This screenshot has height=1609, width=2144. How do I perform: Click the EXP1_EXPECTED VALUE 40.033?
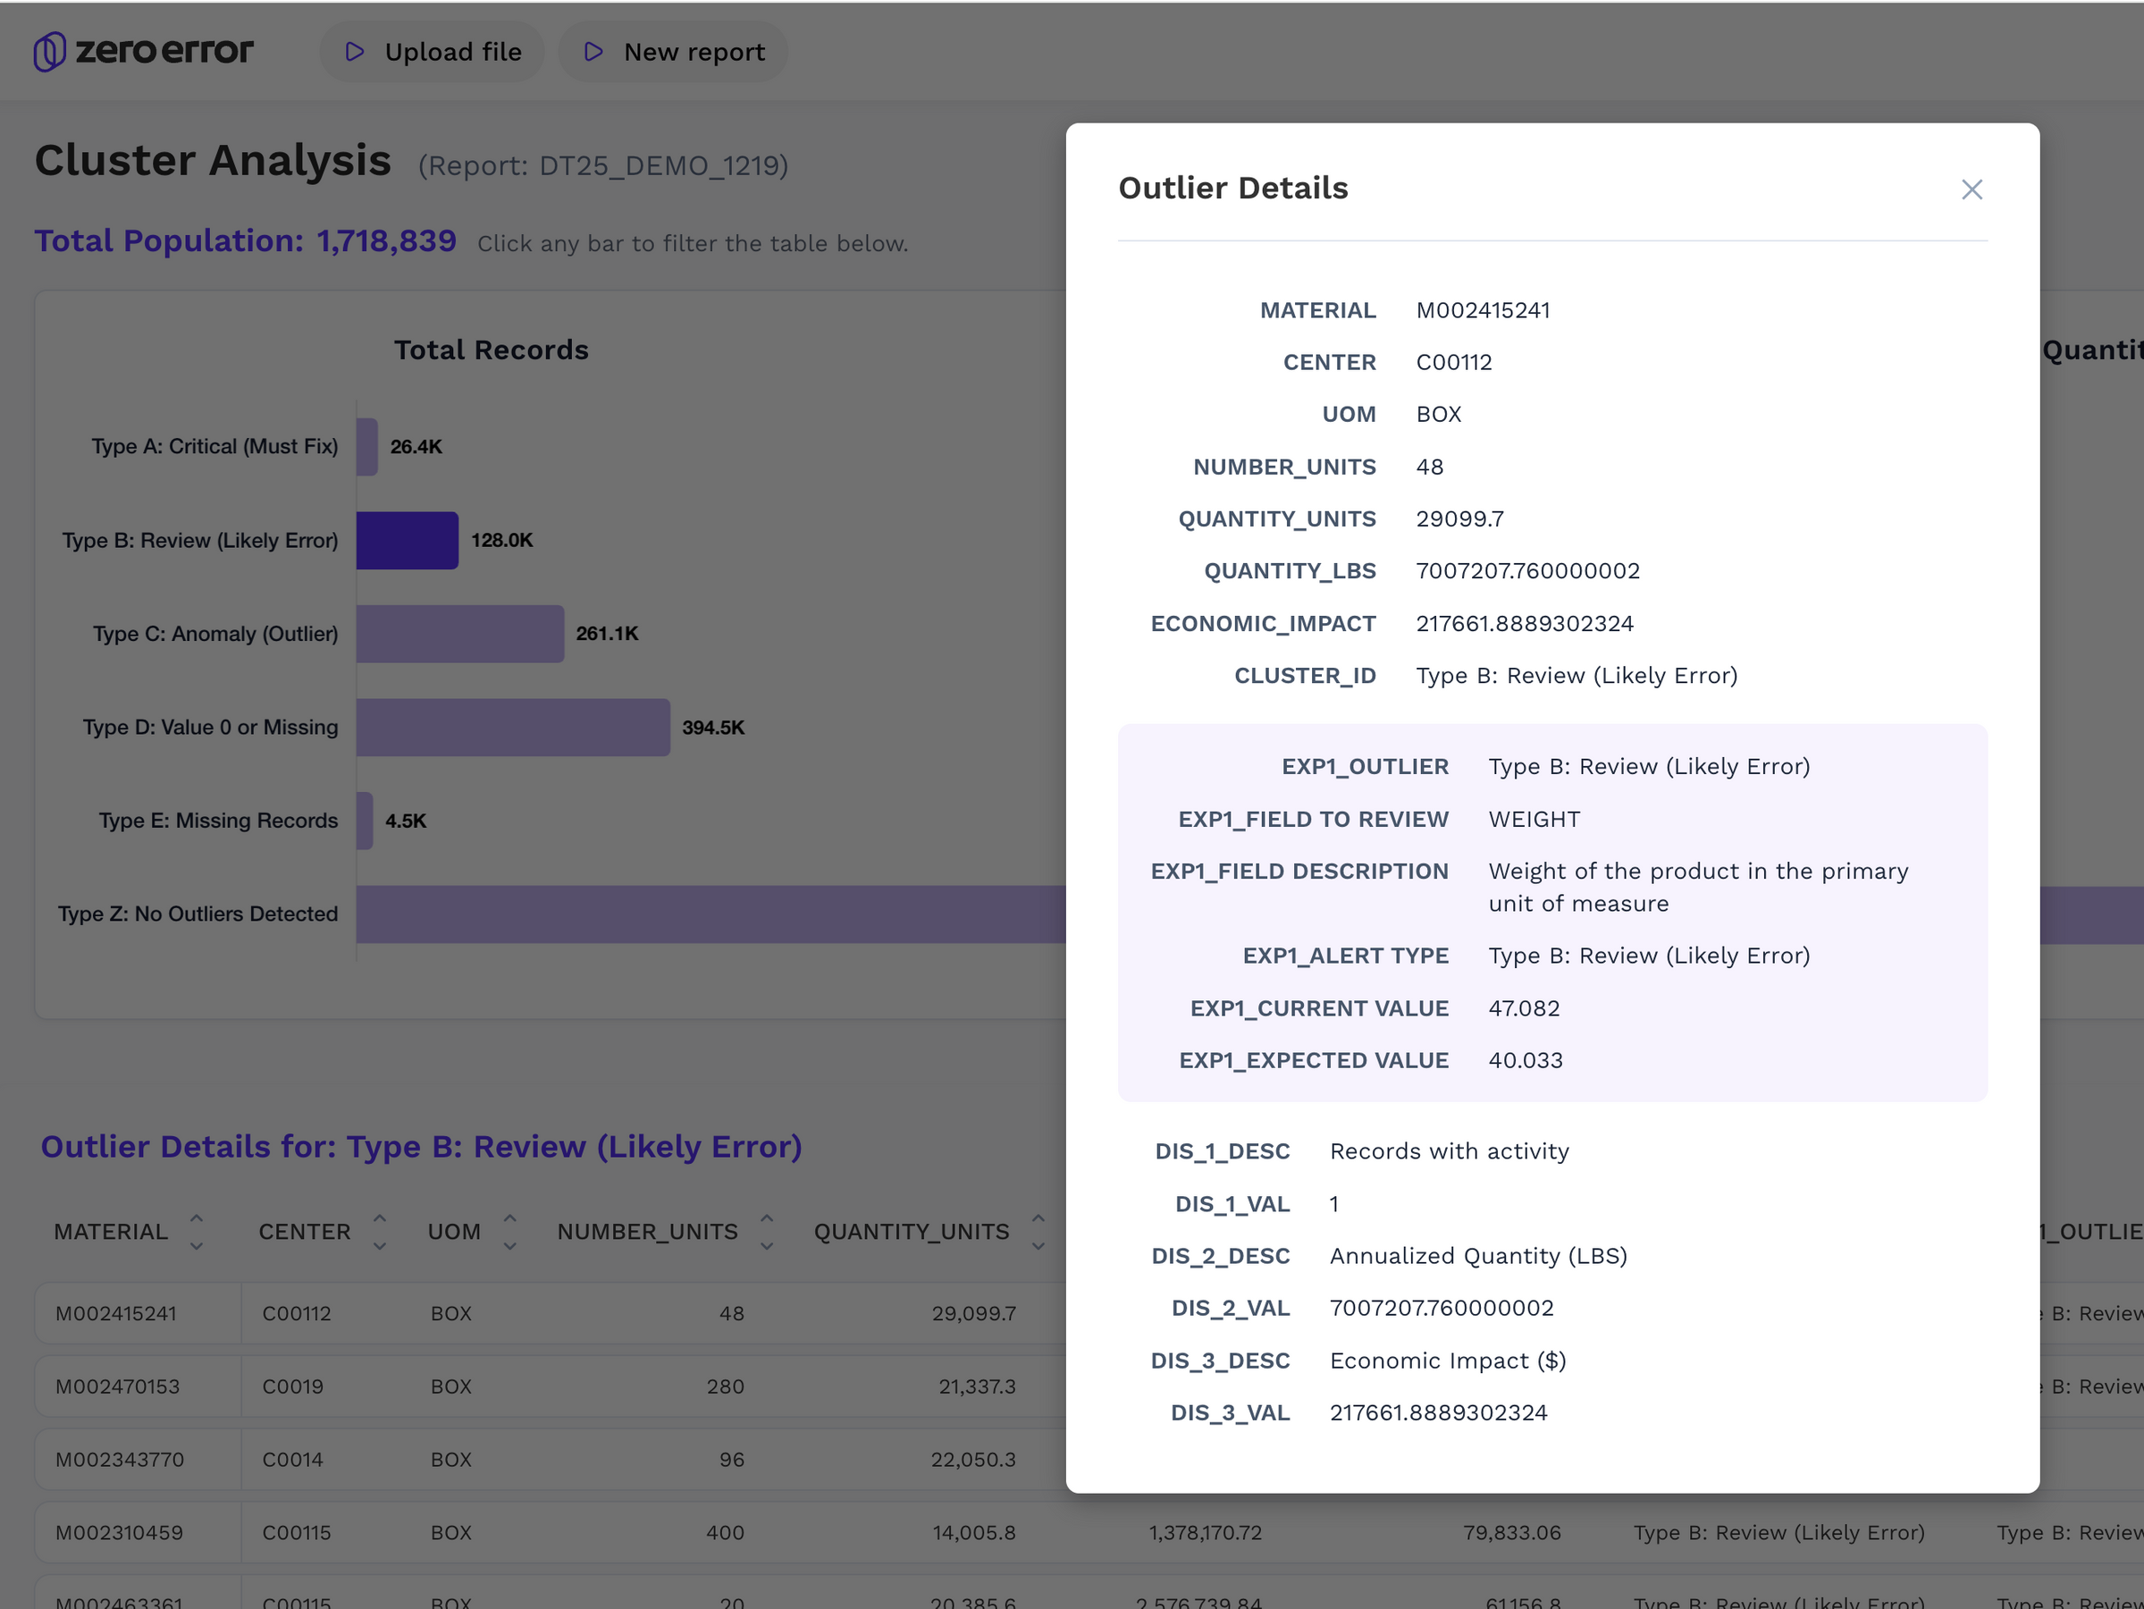pyautogui.click(x=1525, y=1060)
